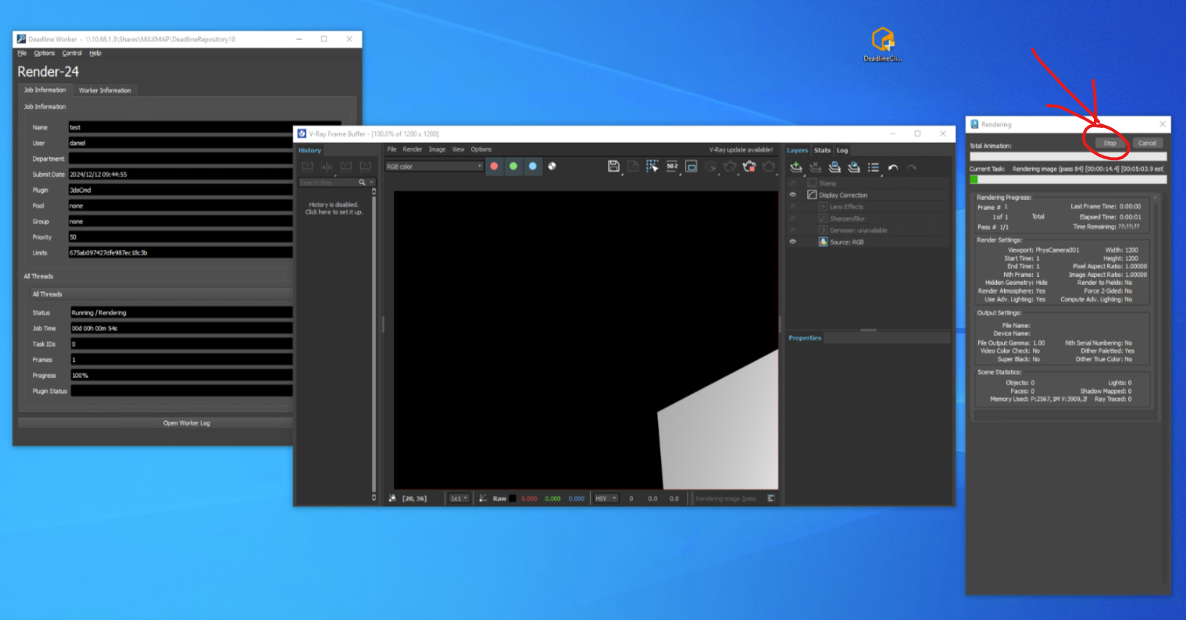This screenshot has width=1186, height=620.
Task: Click the last teapot render icon
Action: [769, 166]
